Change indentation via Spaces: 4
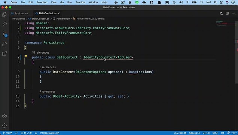The width and height of the screenshot is (238, 135). click(195, 133)
